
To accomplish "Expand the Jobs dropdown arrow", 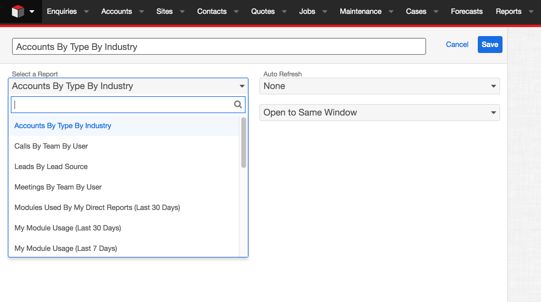I will pos(325,12).
